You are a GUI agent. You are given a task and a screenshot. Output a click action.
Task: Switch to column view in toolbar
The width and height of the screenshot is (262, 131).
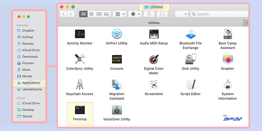[x=99, y=14]
